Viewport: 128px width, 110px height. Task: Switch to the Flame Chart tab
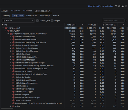(31, 16)
